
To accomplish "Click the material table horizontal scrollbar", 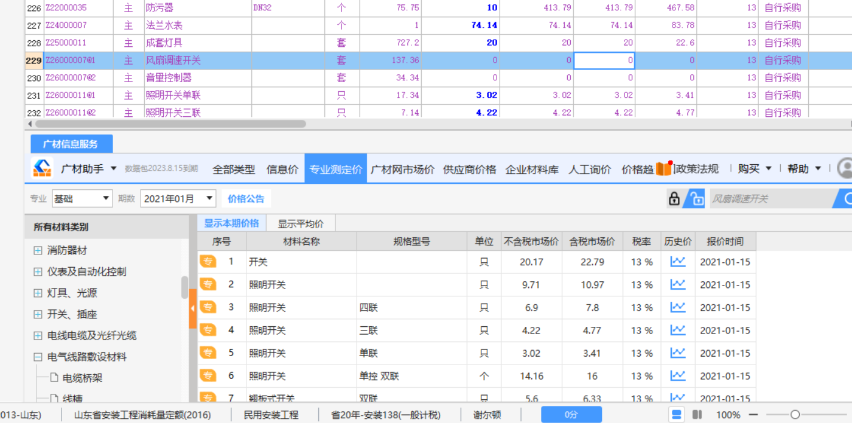I will 170,124.
